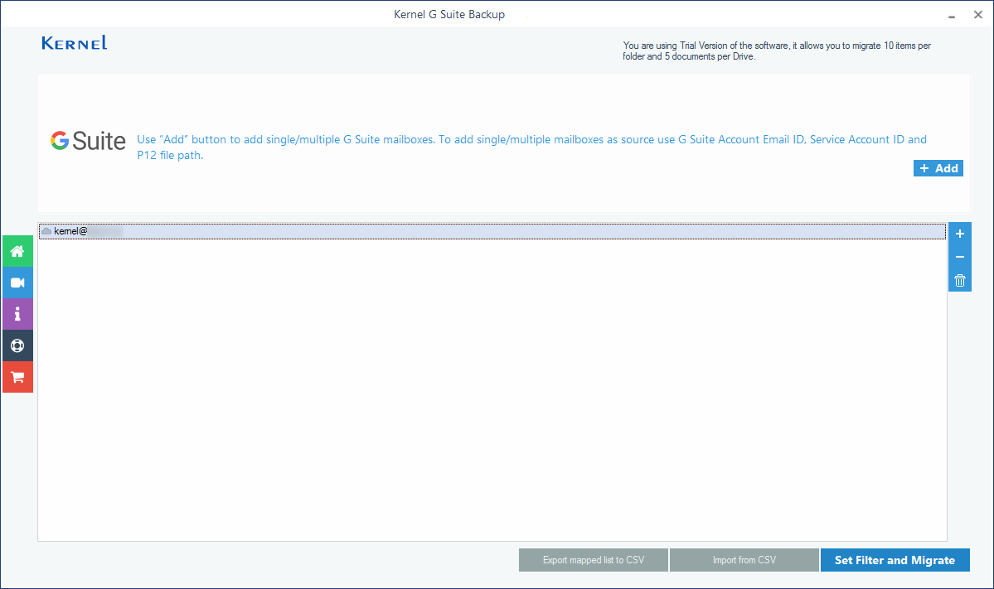Select the kernel@ mailbox row
994x589 pixels.
pyautogui.click(x=492, y=231)
